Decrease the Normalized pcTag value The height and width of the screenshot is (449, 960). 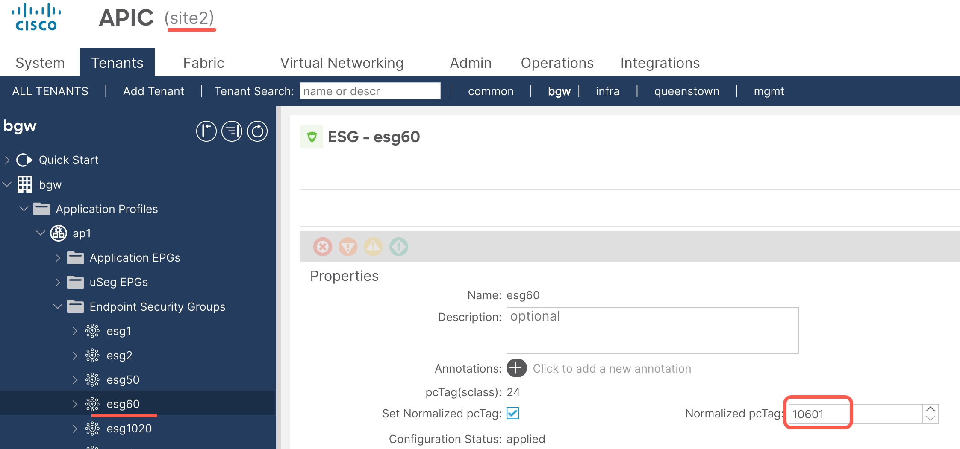(930, 419)
